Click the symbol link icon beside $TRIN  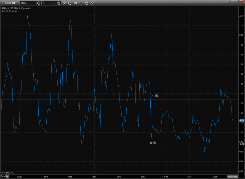39,3
